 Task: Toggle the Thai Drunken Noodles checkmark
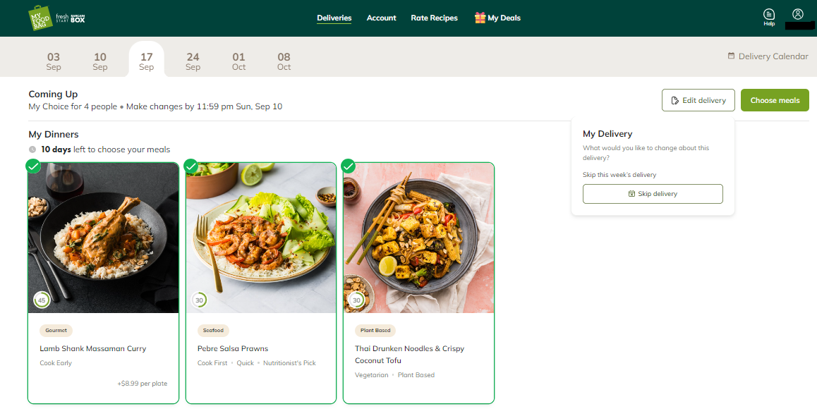point(348,166)
